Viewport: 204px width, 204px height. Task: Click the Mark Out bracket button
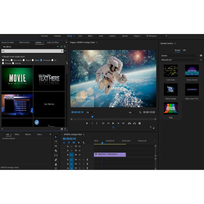(97, 123)
